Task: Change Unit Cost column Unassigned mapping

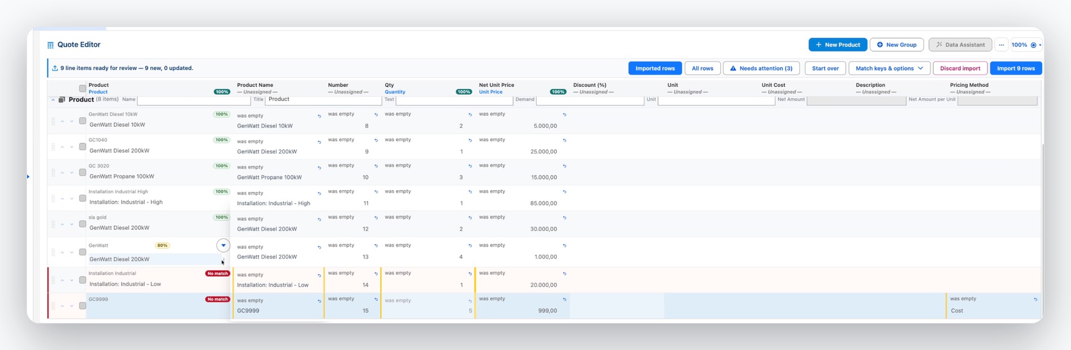Action: 782,92
